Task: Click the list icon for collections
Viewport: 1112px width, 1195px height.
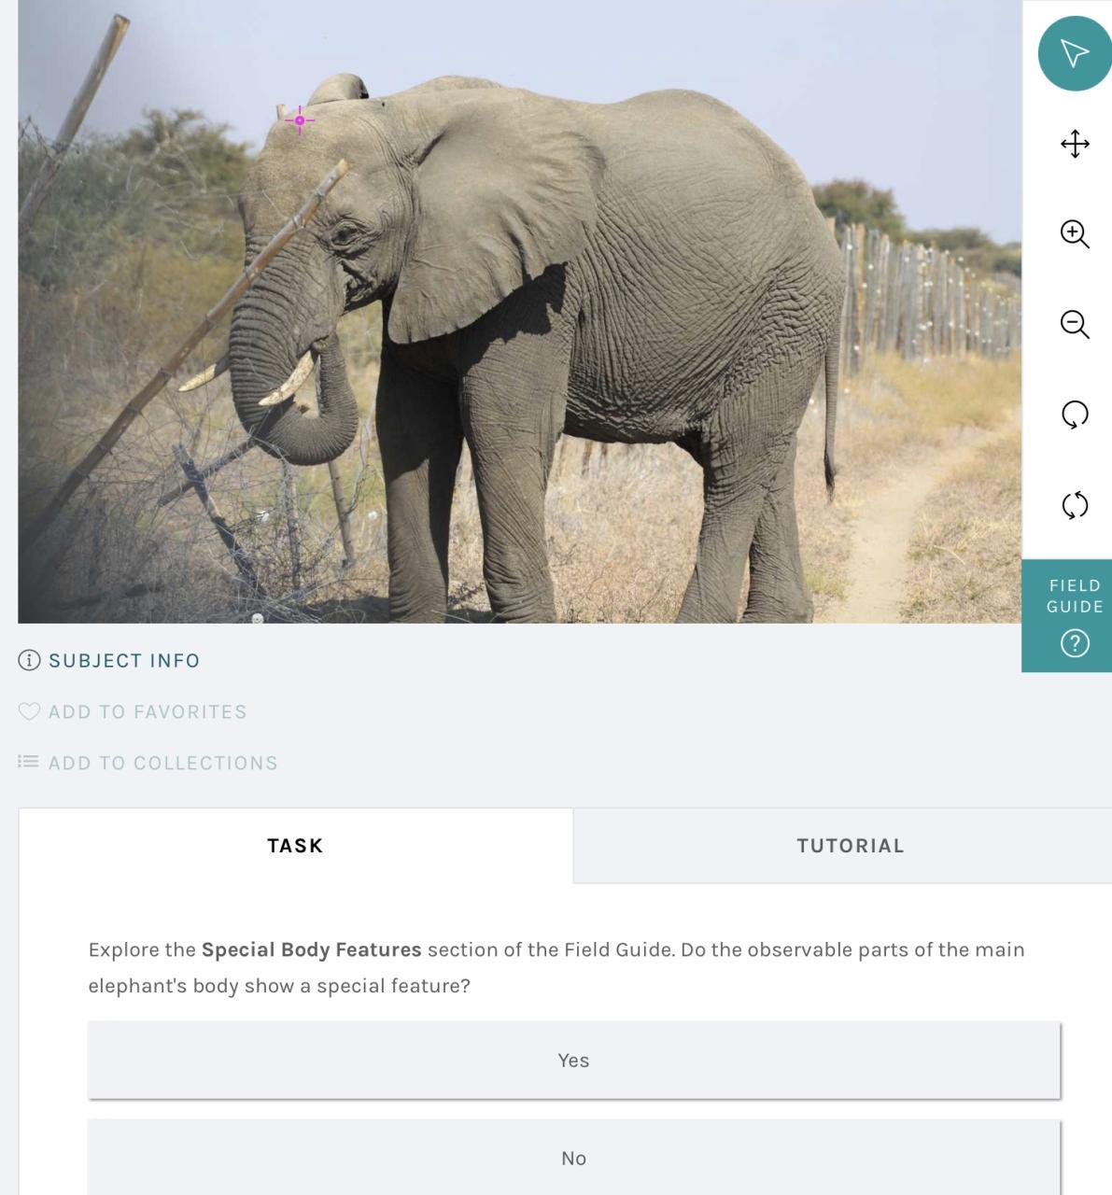Action: pos(29,762)
